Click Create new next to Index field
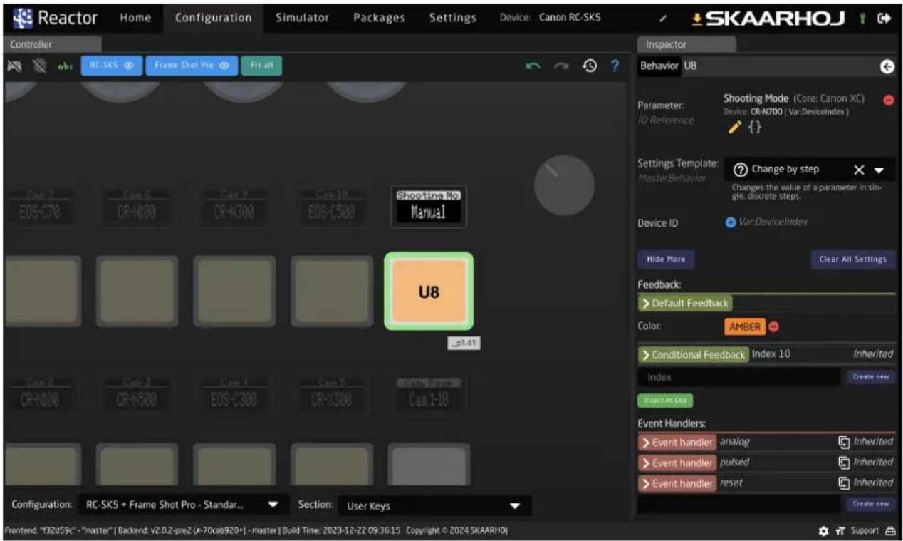The image size is (903, 541). pos(872,376)
